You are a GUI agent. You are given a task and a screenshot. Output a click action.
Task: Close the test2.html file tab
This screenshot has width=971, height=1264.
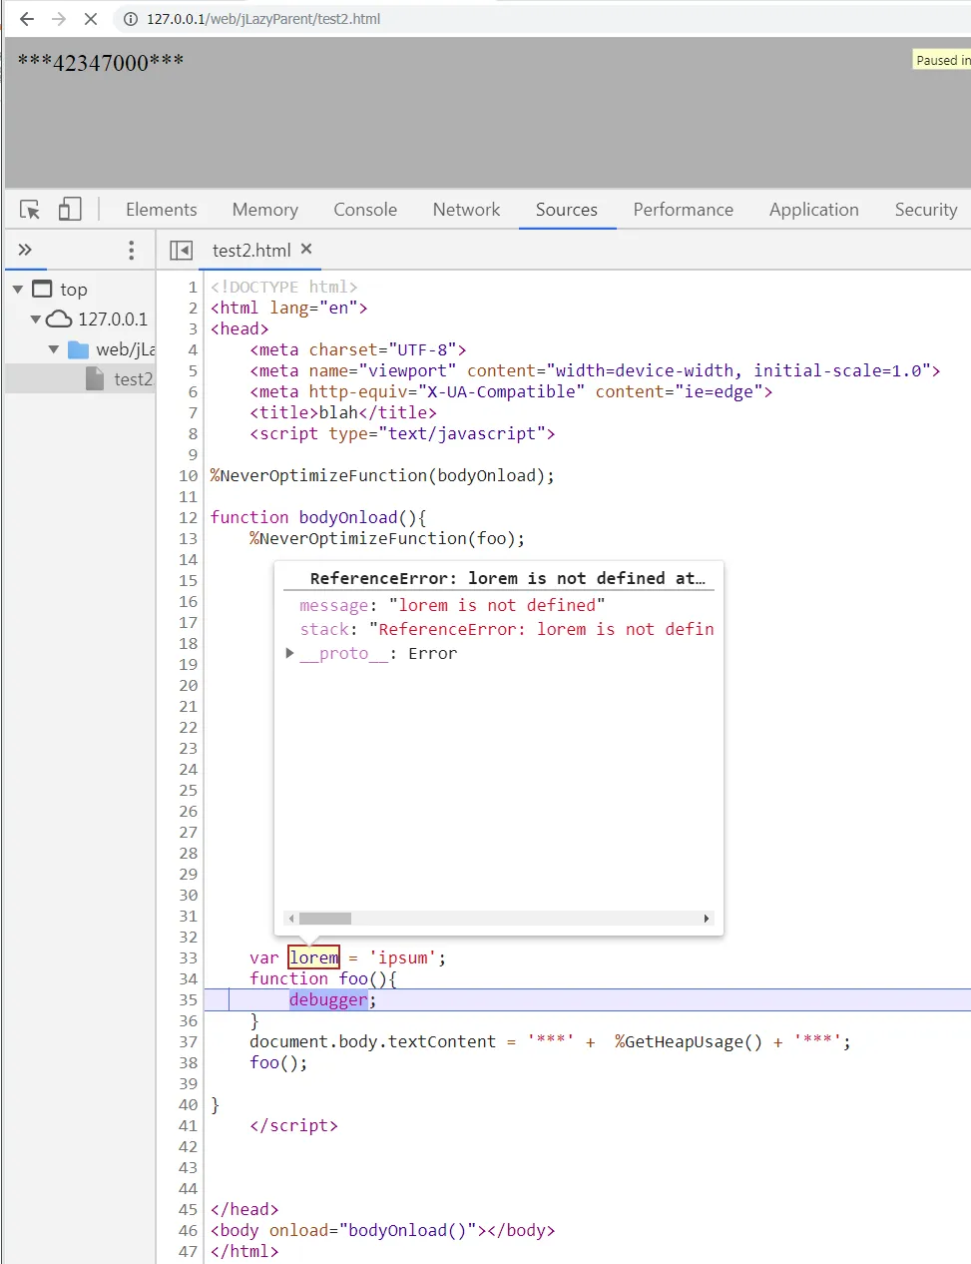[306, 249]
